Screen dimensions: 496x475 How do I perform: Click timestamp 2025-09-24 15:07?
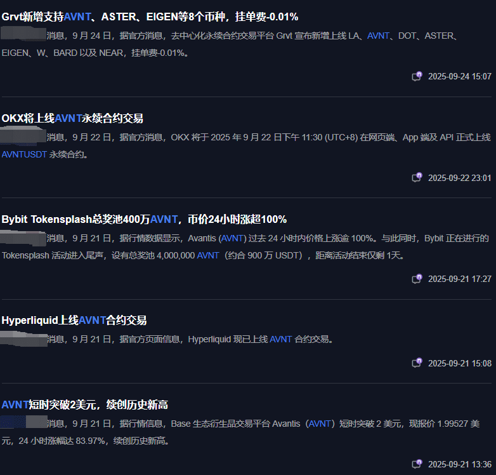[x=460, y=76]
